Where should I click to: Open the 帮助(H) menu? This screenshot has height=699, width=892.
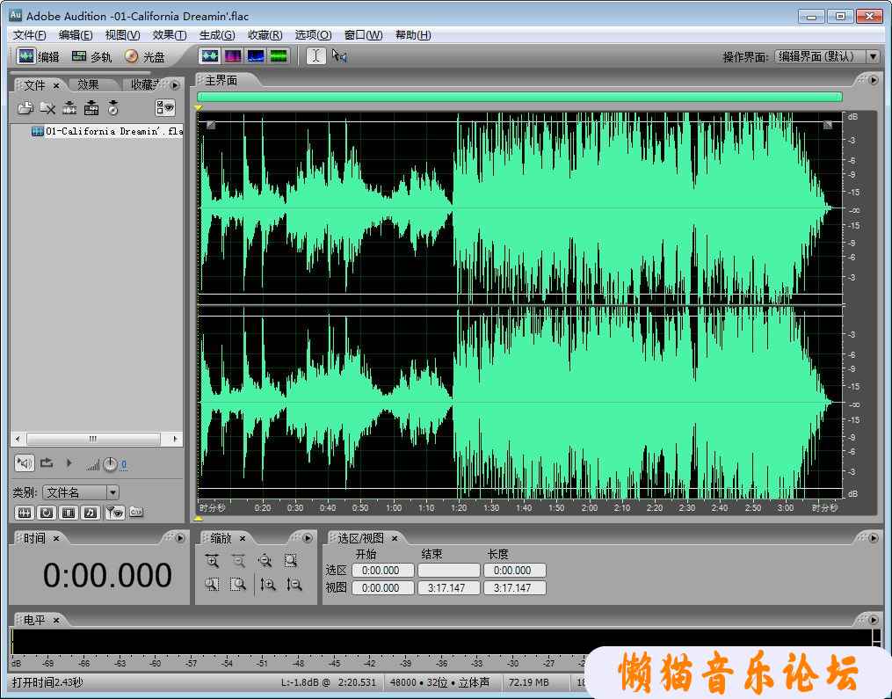(413, 35)
